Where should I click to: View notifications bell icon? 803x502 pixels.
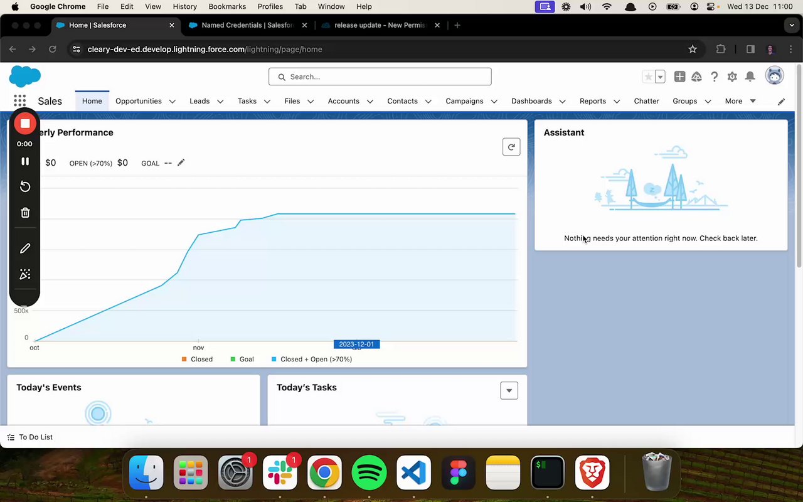[750, 77]
